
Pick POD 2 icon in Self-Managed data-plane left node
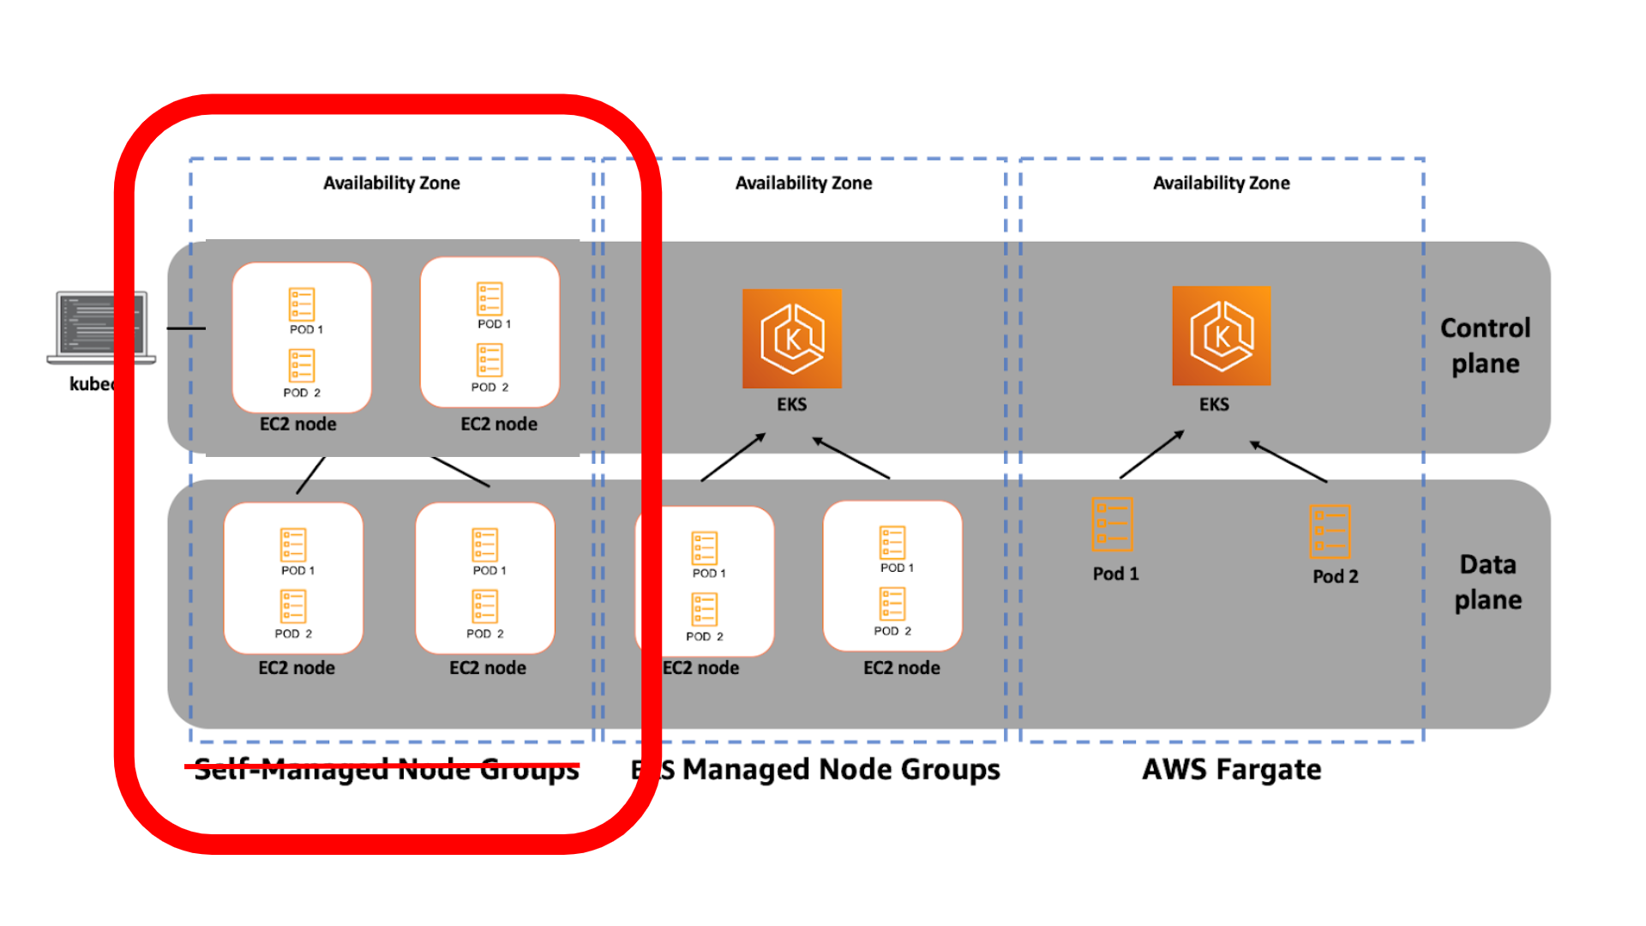click(x=293, y=607)
